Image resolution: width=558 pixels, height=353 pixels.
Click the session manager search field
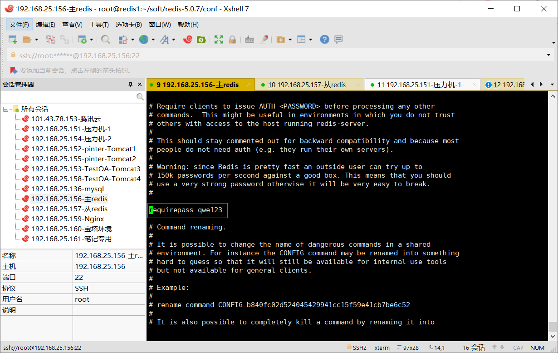(x=69, y=97)
